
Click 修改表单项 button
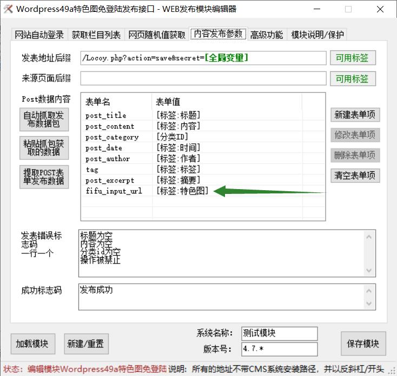[355, 135]
